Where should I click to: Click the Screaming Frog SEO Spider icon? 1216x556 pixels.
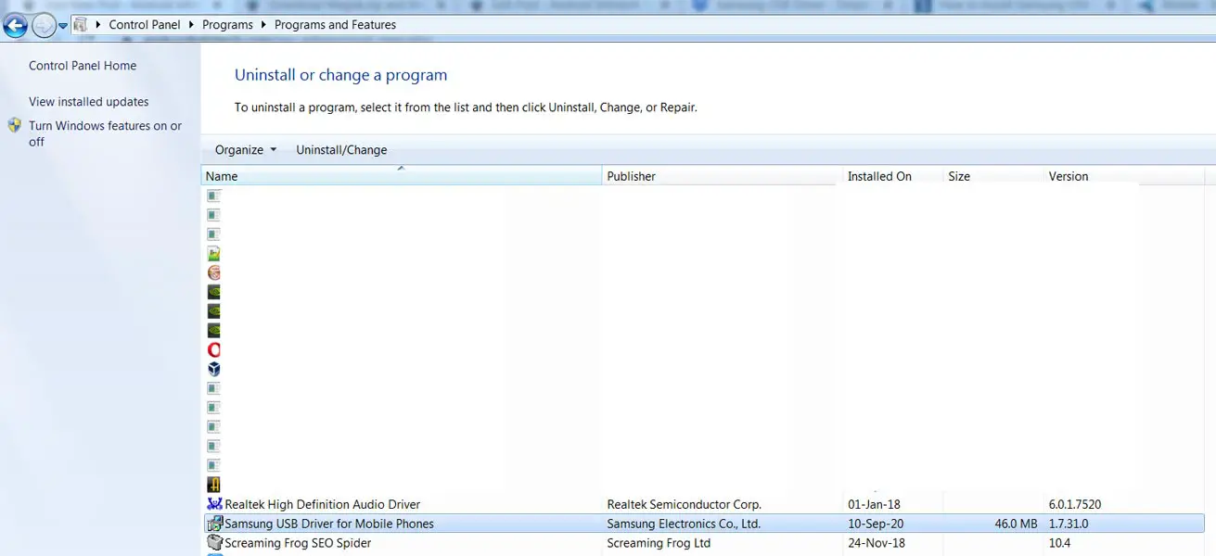click(214, 543)
